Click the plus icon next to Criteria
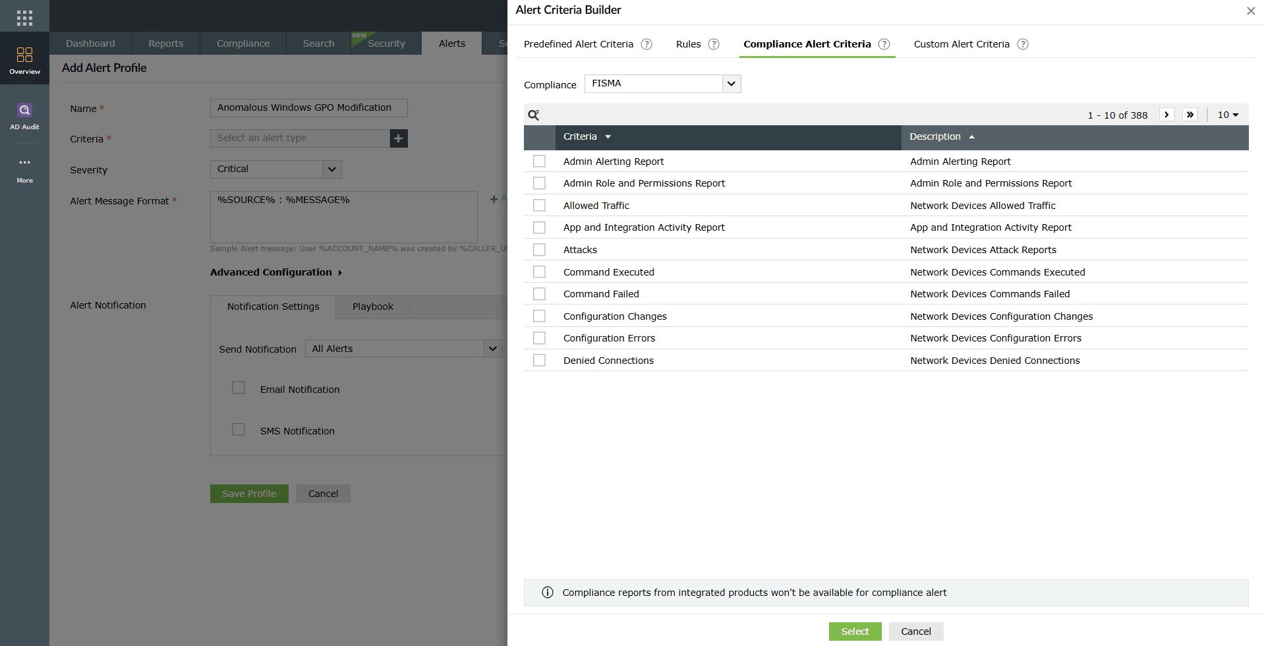1264x646 pixels. [x=398, y=138]
